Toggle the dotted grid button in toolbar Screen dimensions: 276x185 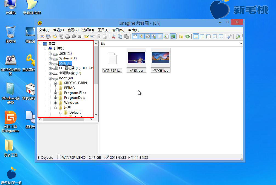point(160,37)
